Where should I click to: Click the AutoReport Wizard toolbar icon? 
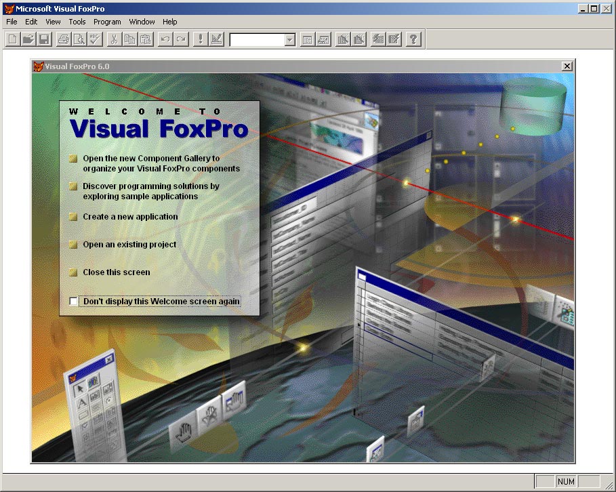(x=394, y=39)
